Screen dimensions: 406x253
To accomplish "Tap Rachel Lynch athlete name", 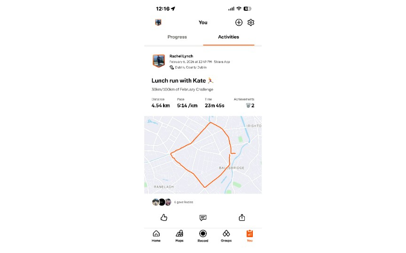I will click(181, 56).
